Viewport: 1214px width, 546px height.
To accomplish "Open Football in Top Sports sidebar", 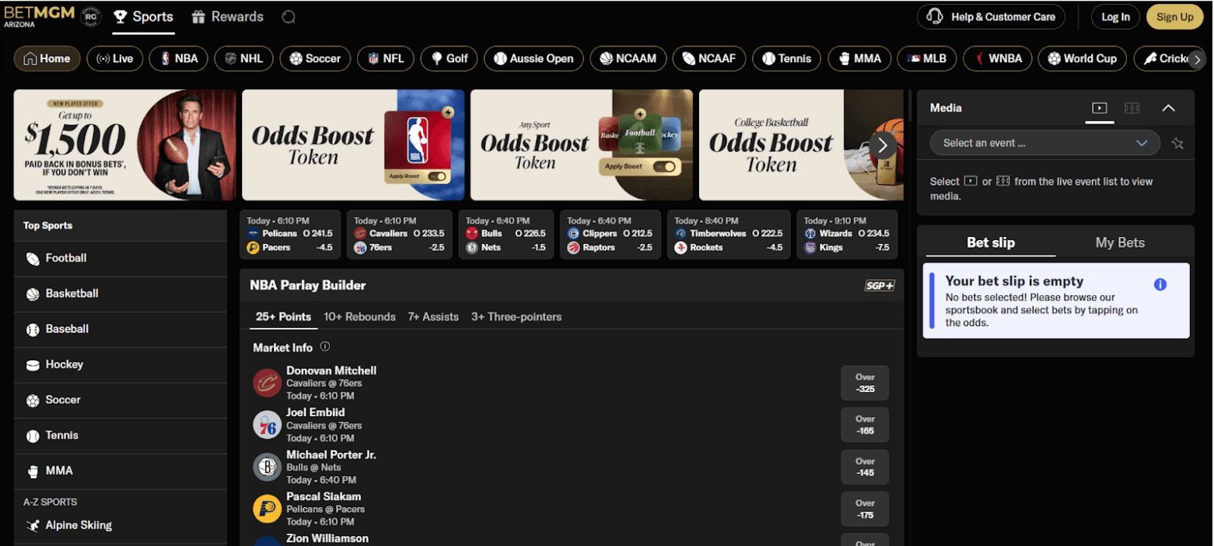I will point(121,259).
